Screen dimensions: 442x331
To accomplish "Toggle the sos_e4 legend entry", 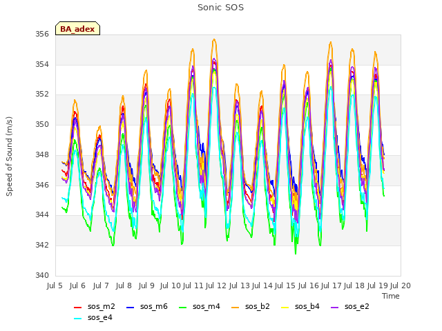I will point(93,317).
